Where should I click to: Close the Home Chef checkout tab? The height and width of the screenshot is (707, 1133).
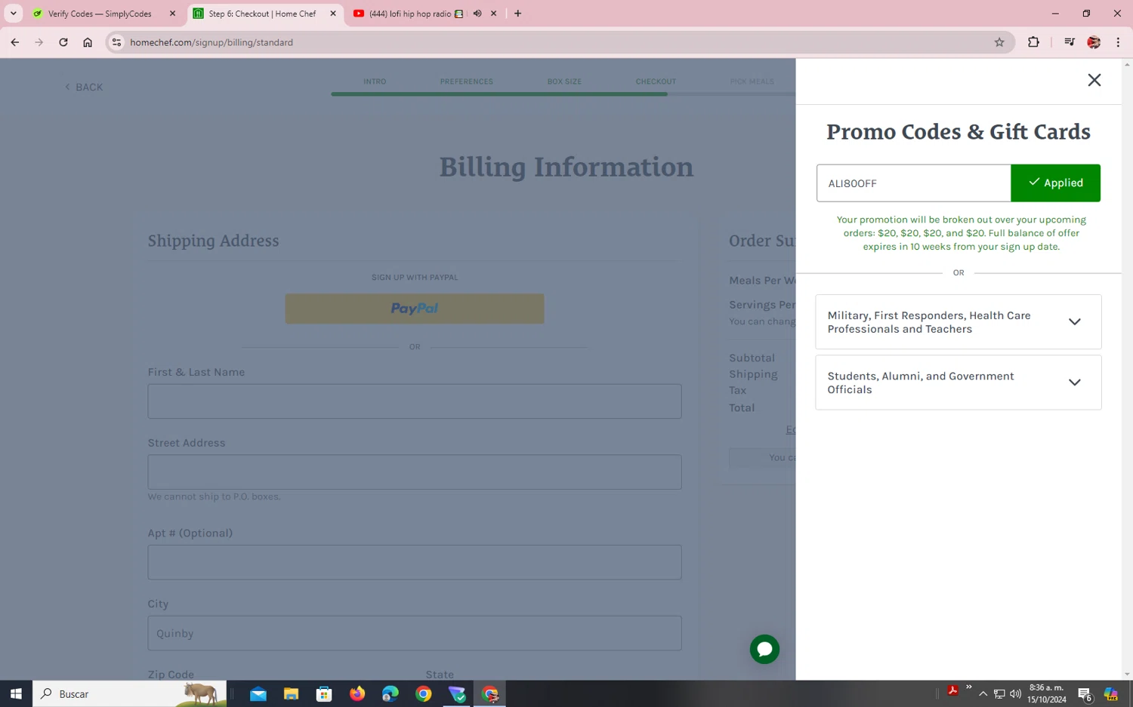coord(333,14)
